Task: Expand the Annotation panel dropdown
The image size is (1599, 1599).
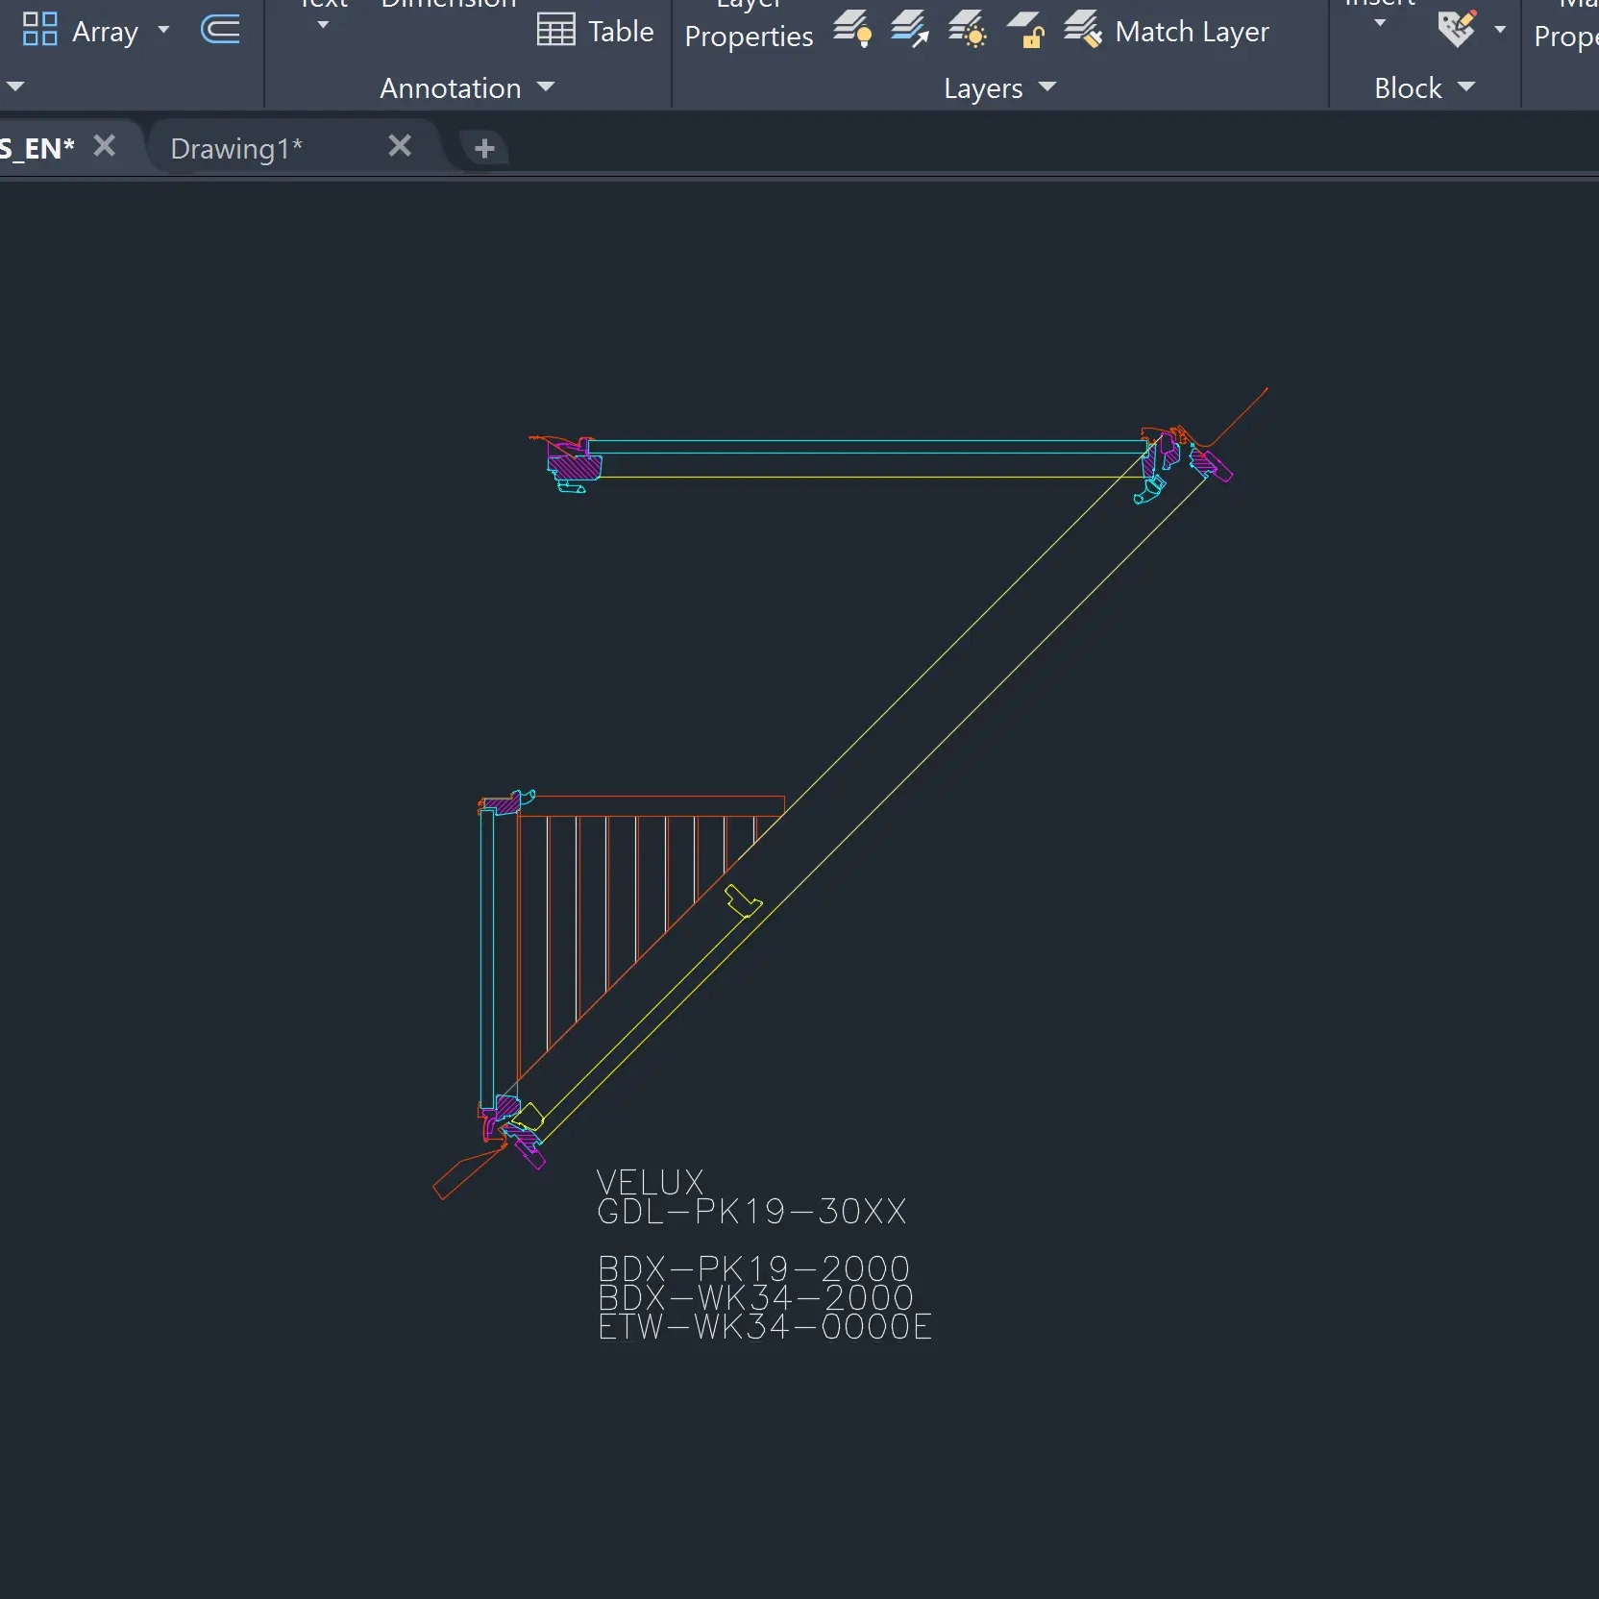Action: click(x=546, y=87)
